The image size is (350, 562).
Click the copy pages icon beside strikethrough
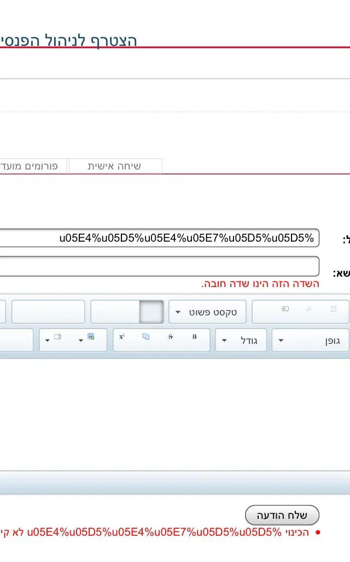point(146,337)
